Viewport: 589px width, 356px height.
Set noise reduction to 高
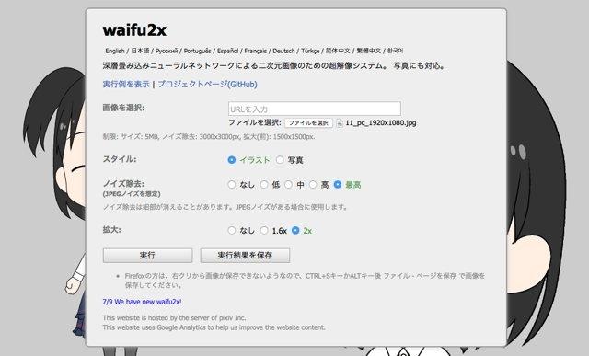click(x=313, y=184)
